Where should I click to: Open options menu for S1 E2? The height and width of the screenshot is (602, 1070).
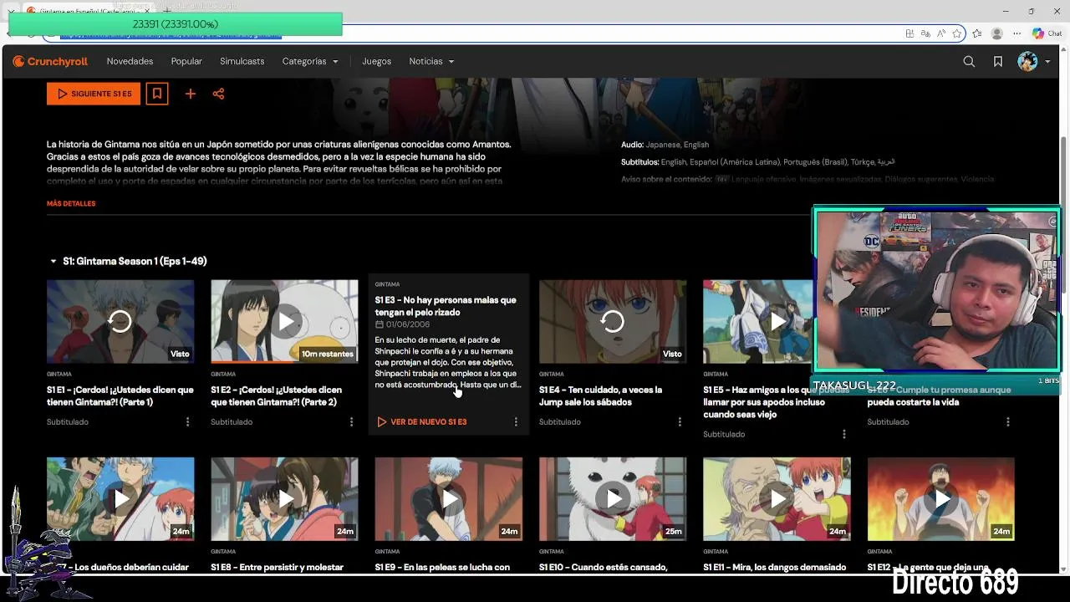[x=351, y=421]
